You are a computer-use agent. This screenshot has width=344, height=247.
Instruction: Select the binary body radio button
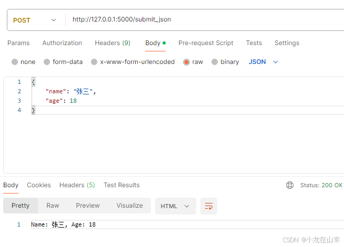(x=215, y=62)
